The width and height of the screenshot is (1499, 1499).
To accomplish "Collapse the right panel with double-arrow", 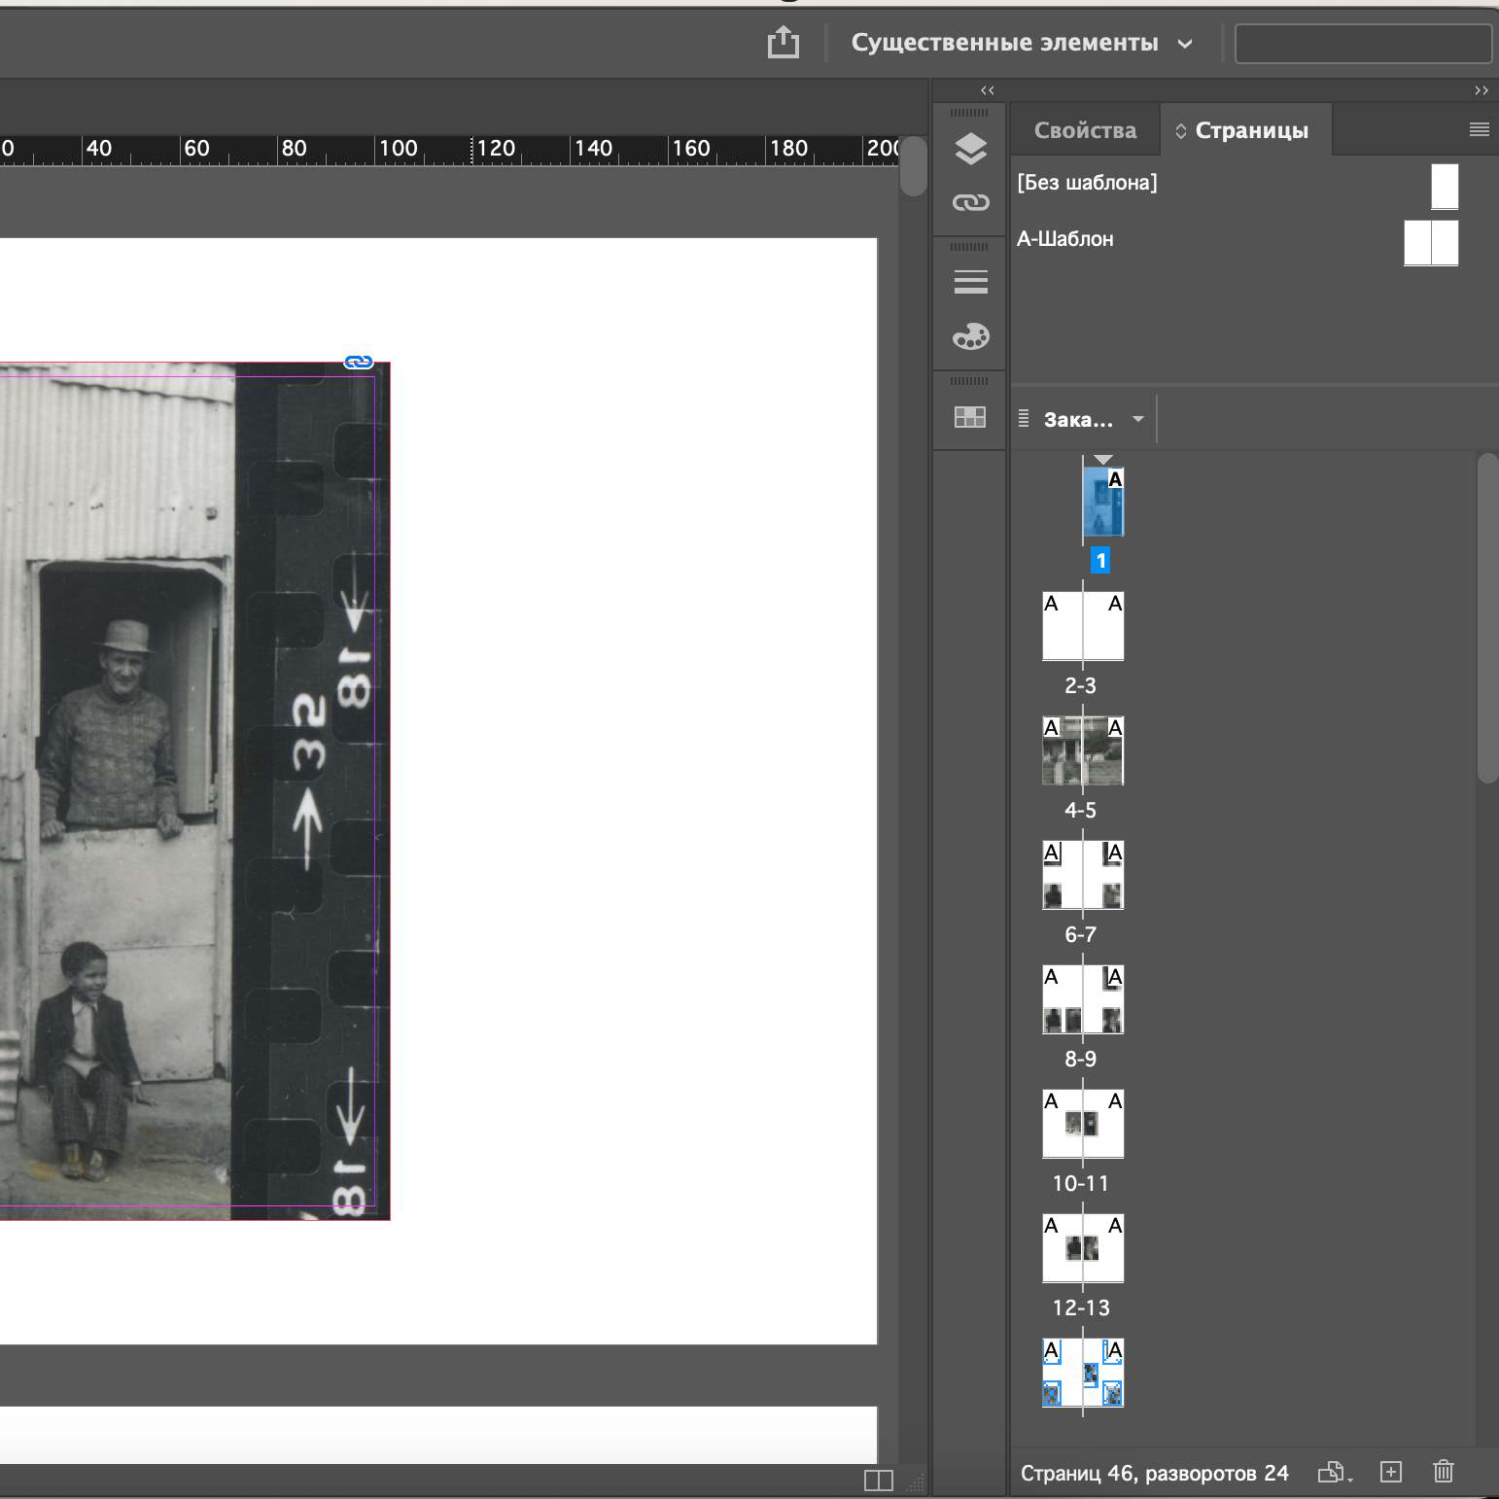I will pos(1482,90).
